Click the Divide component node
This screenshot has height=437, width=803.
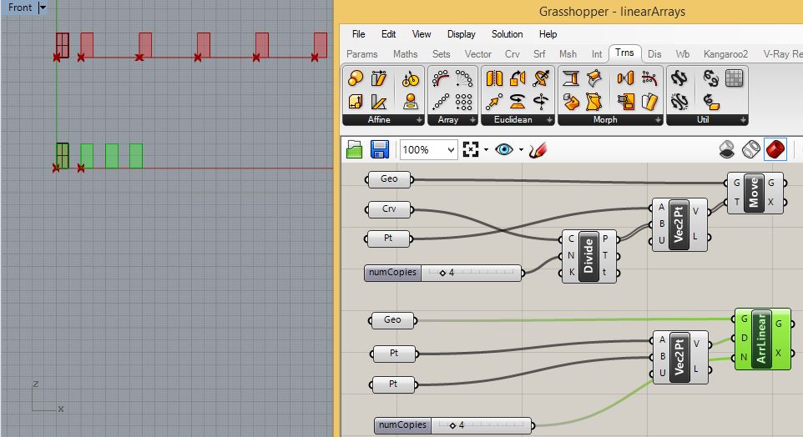589,257
